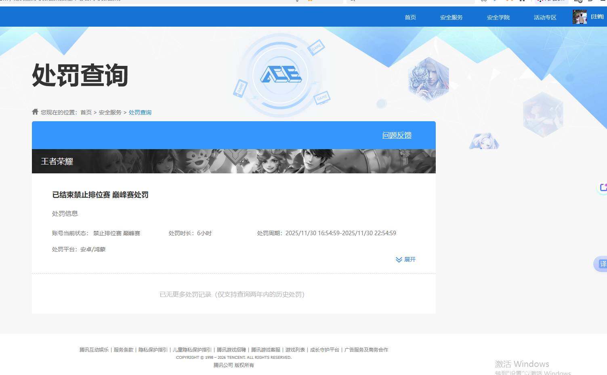Open the browser hamburger menu icon
The image size is (607, 375).
point(603,2)
